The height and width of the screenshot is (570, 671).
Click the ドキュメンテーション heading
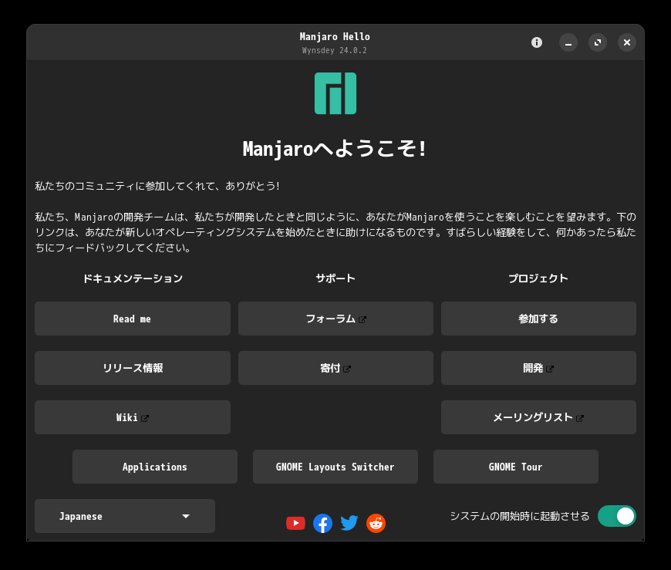pos(133,278)
